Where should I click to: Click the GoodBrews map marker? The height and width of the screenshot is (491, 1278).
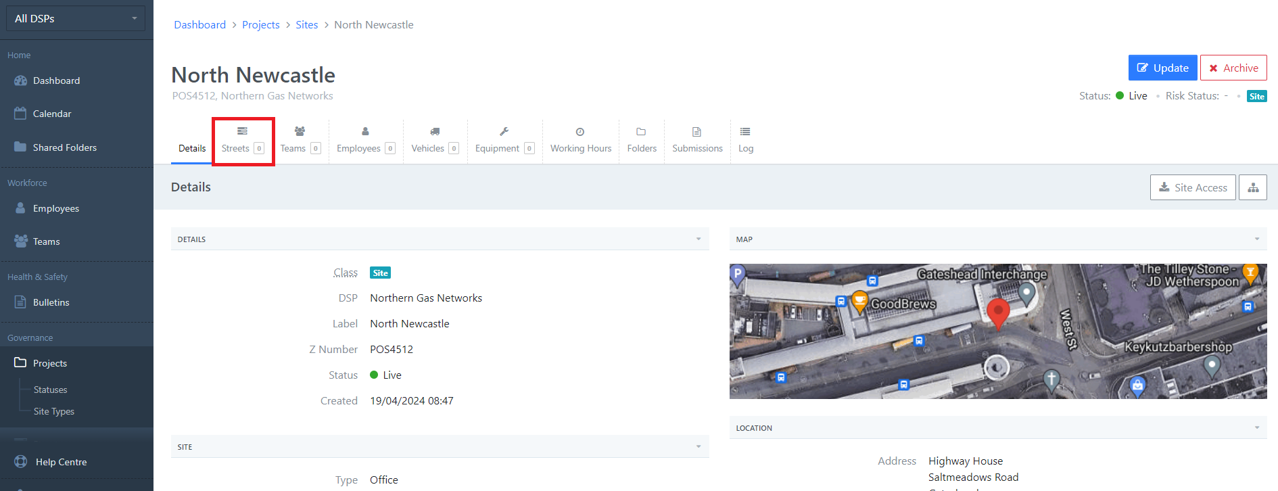[x=859, y=302]
